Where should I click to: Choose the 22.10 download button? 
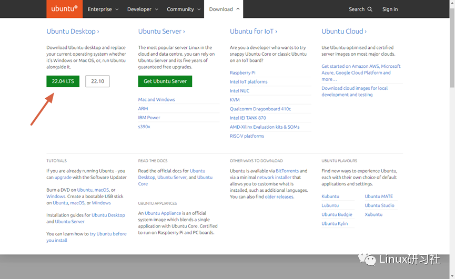(97, 81)
